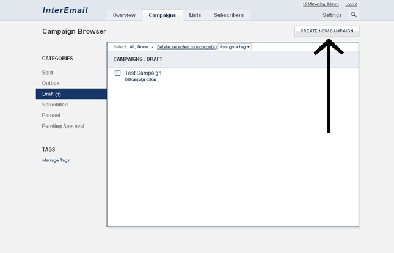The width and height of the screenshot is (394, 253).
Task: Open Settings in the top bar
Action: tap(332, 15)
